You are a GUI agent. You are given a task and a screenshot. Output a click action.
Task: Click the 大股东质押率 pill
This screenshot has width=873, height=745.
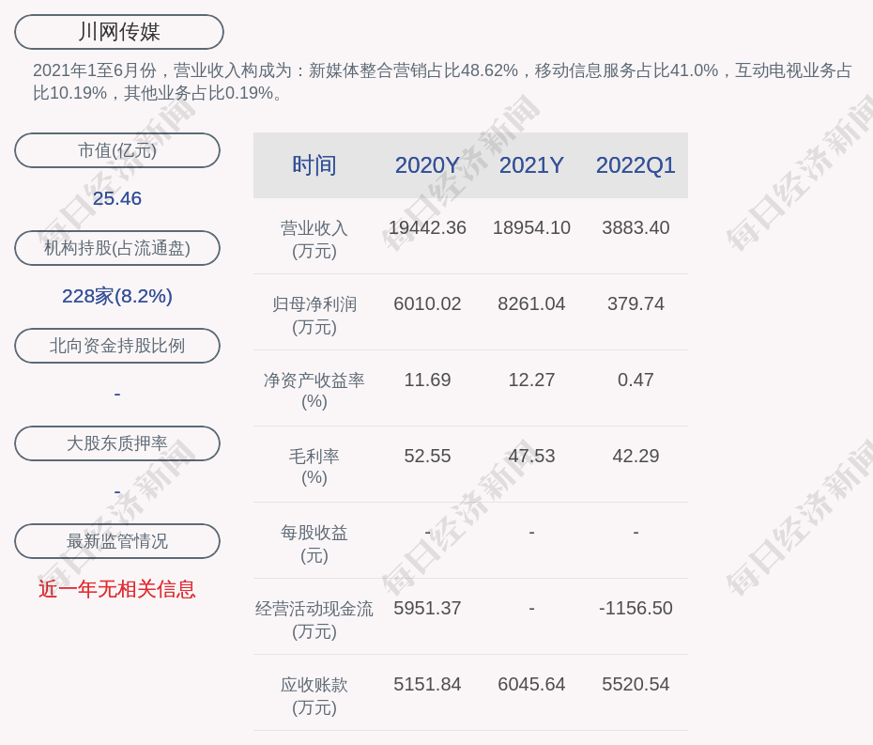coord(117,443)
